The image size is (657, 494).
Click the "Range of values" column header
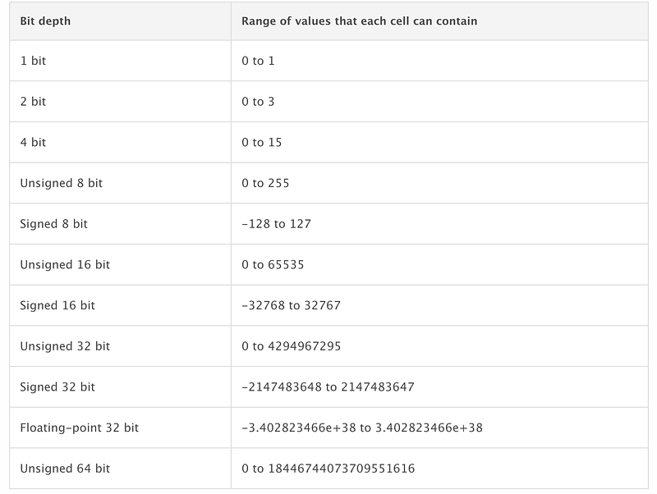point(359,21)
